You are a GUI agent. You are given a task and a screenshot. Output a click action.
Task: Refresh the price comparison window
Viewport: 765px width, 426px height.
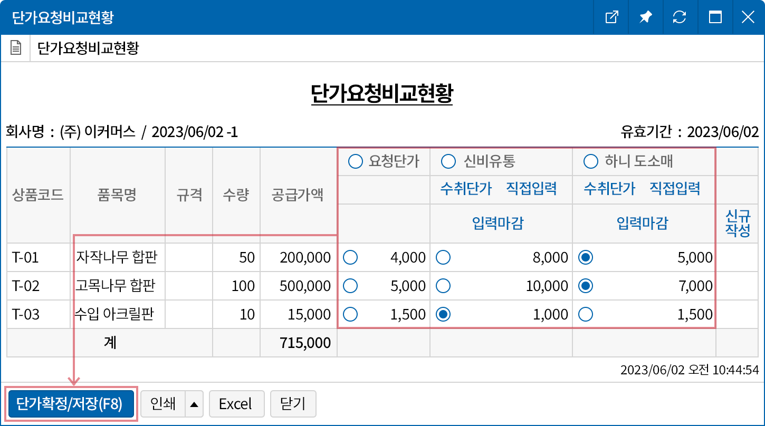coord(680,17)
